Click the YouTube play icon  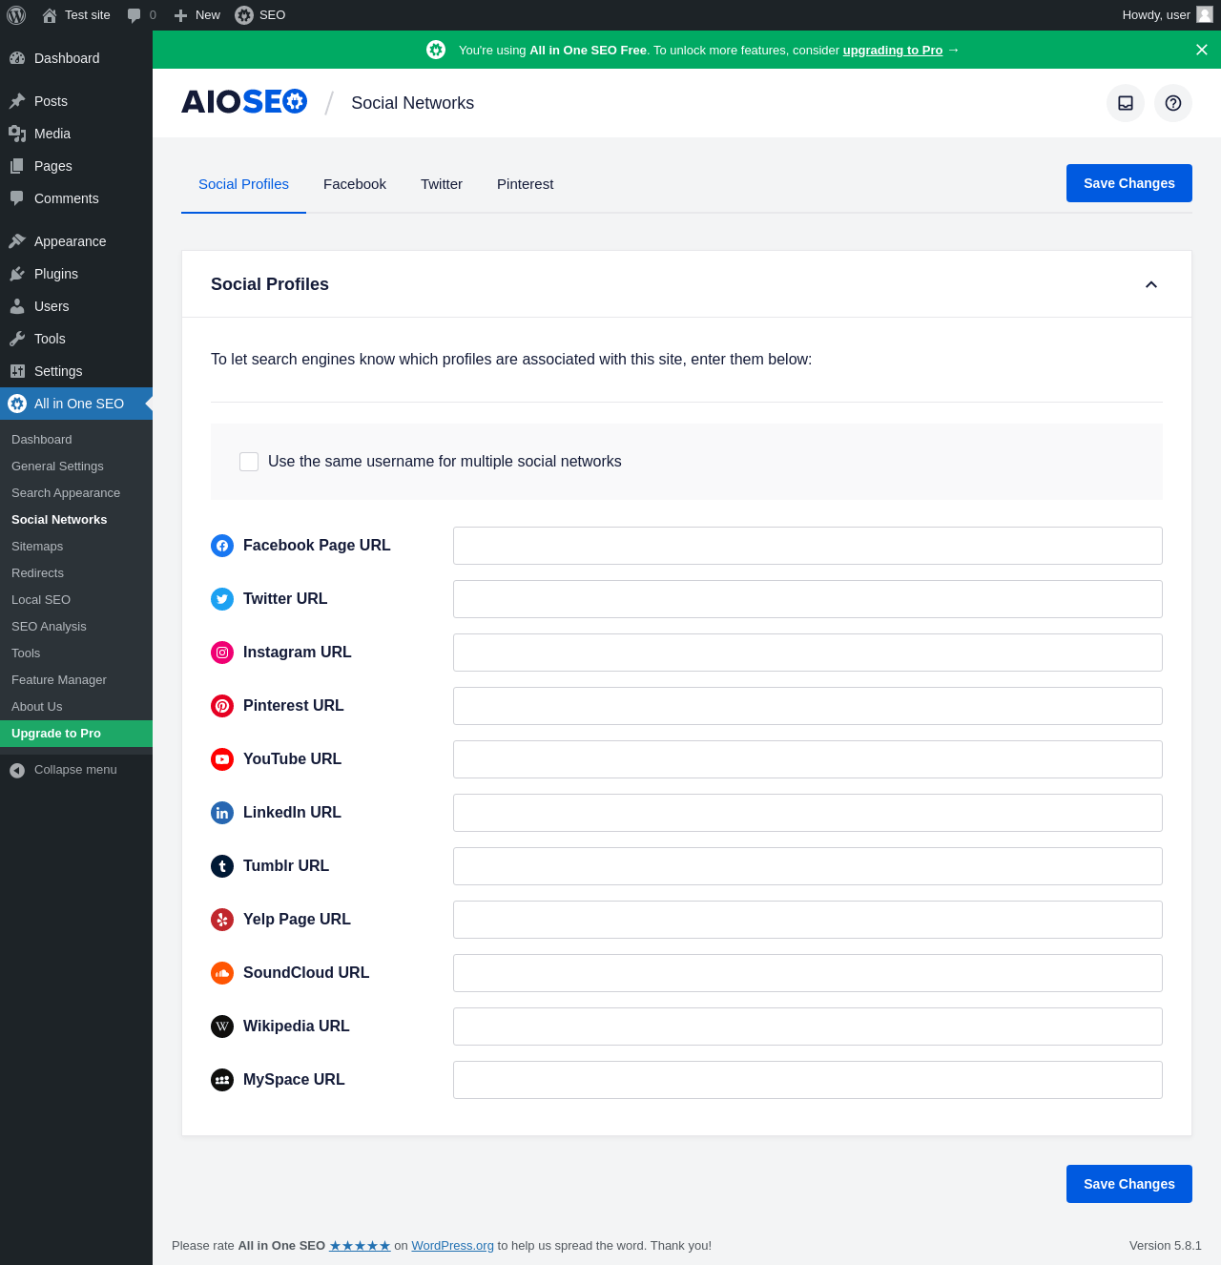tap(222, 759)
